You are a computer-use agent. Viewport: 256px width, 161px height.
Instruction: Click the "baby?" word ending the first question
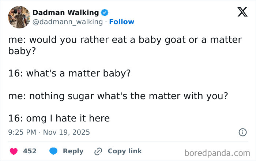pos(22,50)
